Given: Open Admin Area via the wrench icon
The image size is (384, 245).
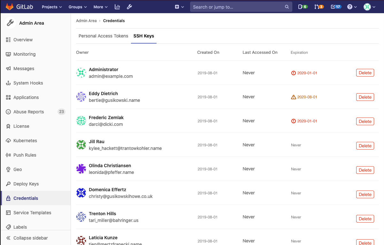Looking at the screenshot, I should 129,6.
